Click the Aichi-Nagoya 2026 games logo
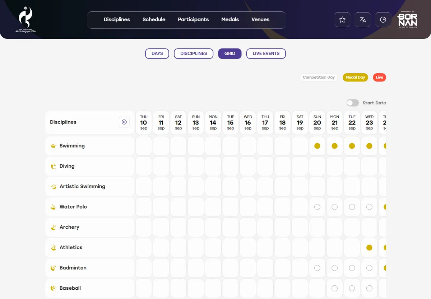Image resolution: width=431 pixels, height=299 pixels. point(26,19)
